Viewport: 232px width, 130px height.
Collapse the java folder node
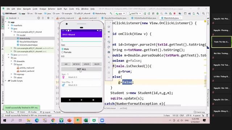click(9, 29)
